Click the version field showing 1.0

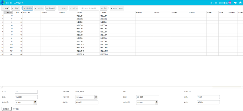(26, 92)
